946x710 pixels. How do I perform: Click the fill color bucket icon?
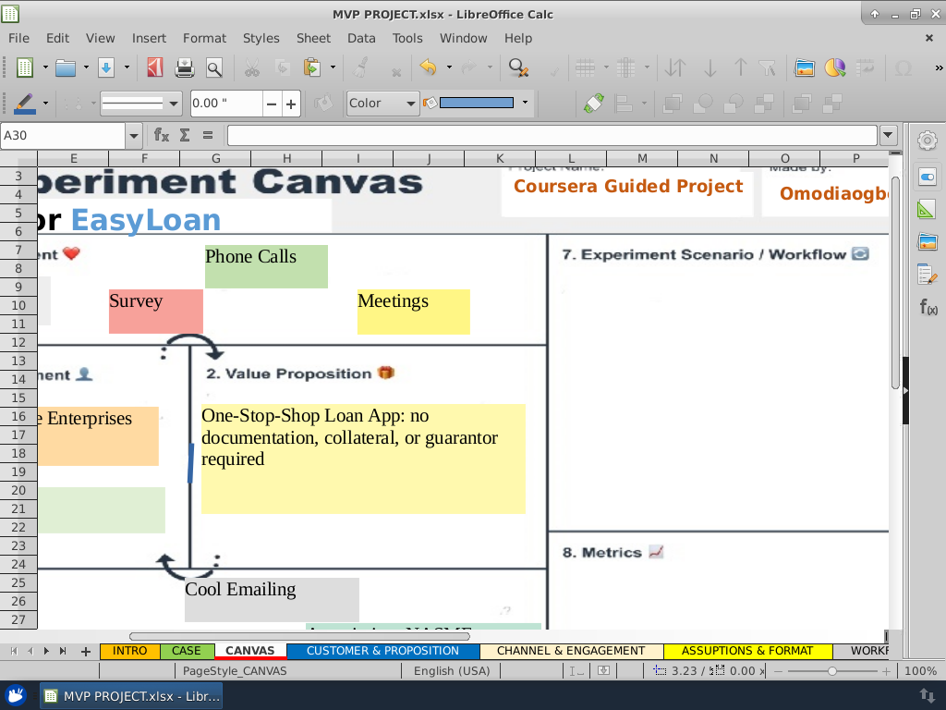430,103
